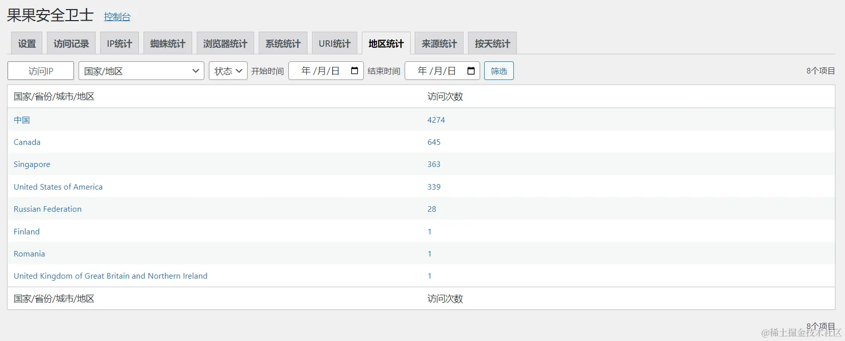Open United States of America link

point(58,187)
